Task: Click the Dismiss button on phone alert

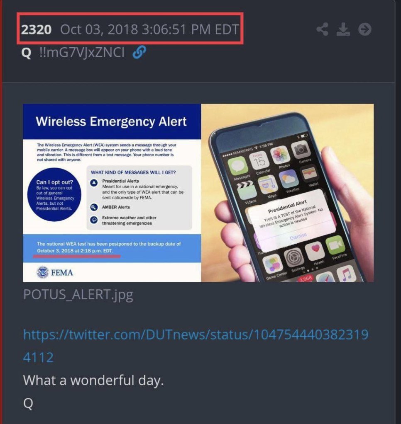Action: click(298, 236)
